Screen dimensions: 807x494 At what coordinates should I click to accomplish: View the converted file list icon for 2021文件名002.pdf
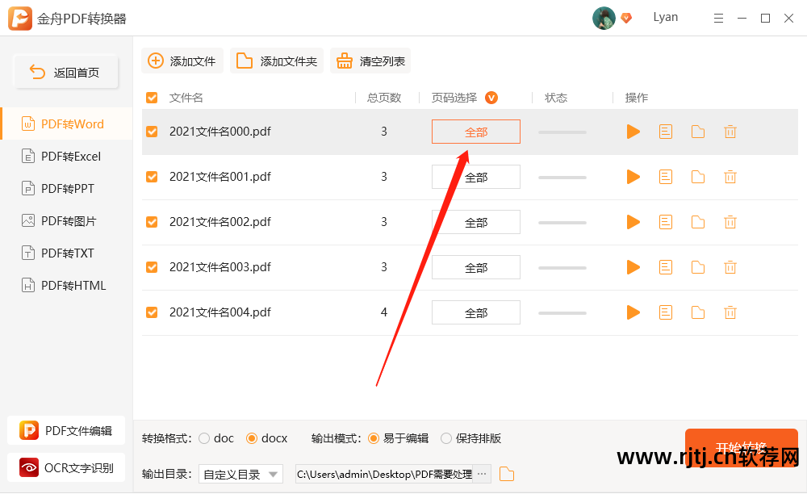[x=665, y=221]
